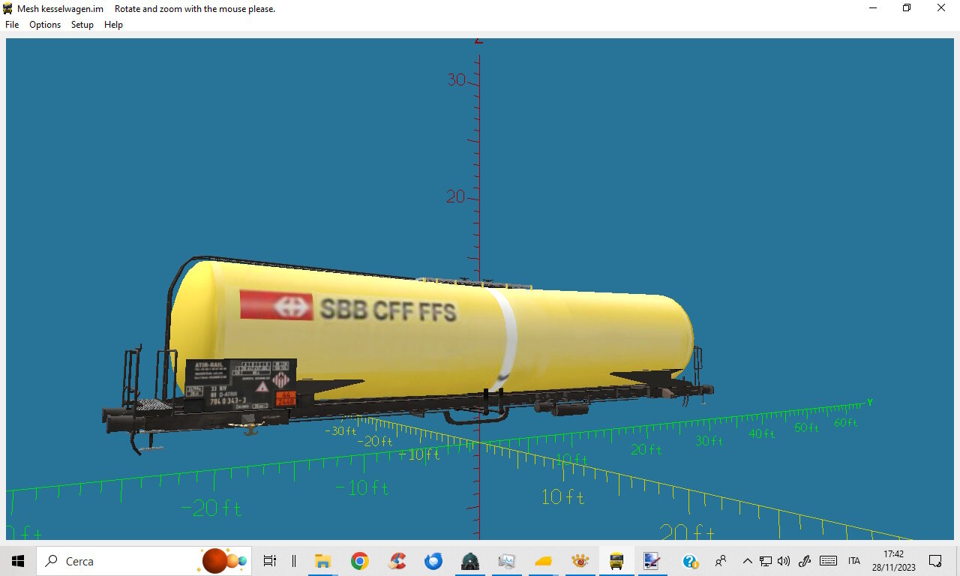
Task: Click the Cerca search box
Action: (144, 561)
